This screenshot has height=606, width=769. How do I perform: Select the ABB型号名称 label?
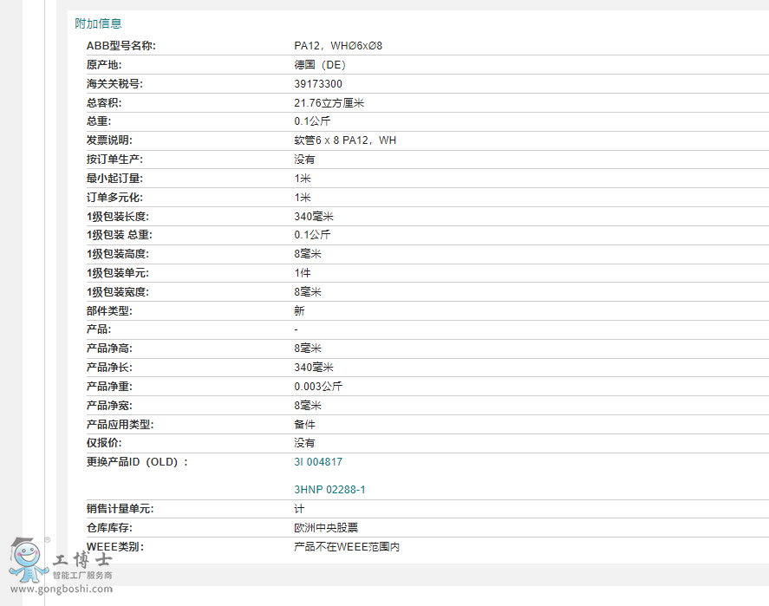coord(121,46)
